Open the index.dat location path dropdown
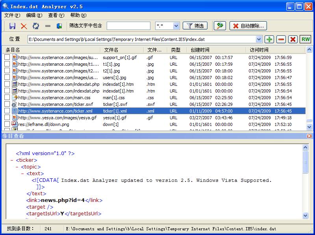The image size is (315, 235). (x=259, y=39)
